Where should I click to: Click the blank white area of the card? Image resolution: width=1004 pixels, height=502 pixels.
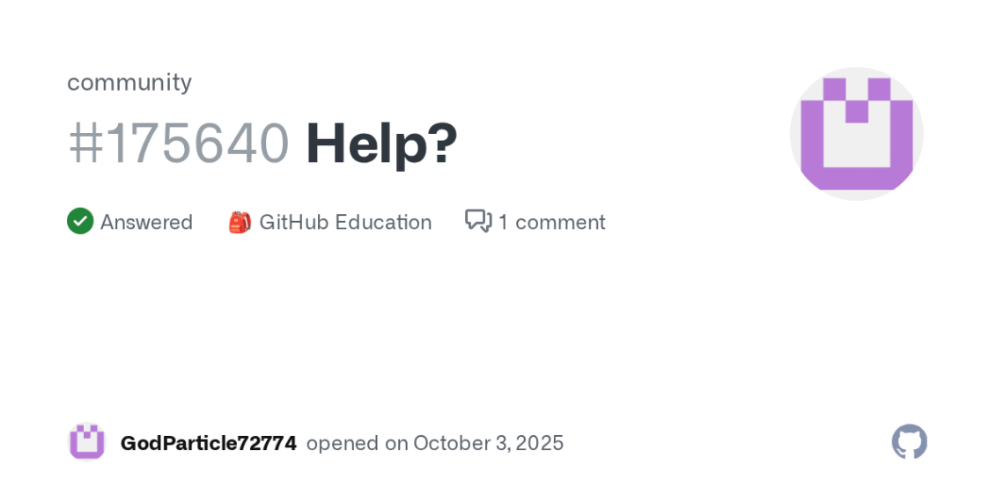502,335
